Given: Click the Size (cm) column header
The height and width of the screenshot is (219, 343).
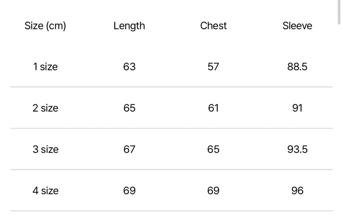Looking at the screenshot, I should coord(45,26).
